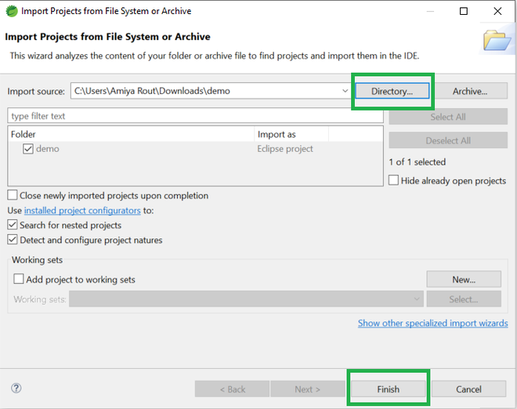
Task: Click the Import as column header
Action: point(277,134)
